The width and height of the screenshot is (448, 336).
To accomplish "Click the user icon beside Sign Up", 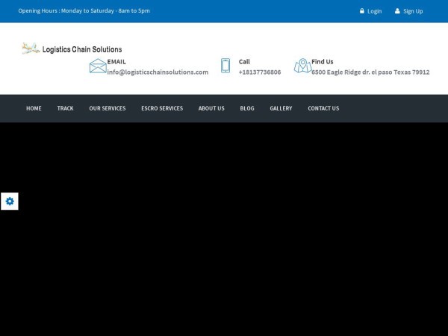I will pos(397,11).
